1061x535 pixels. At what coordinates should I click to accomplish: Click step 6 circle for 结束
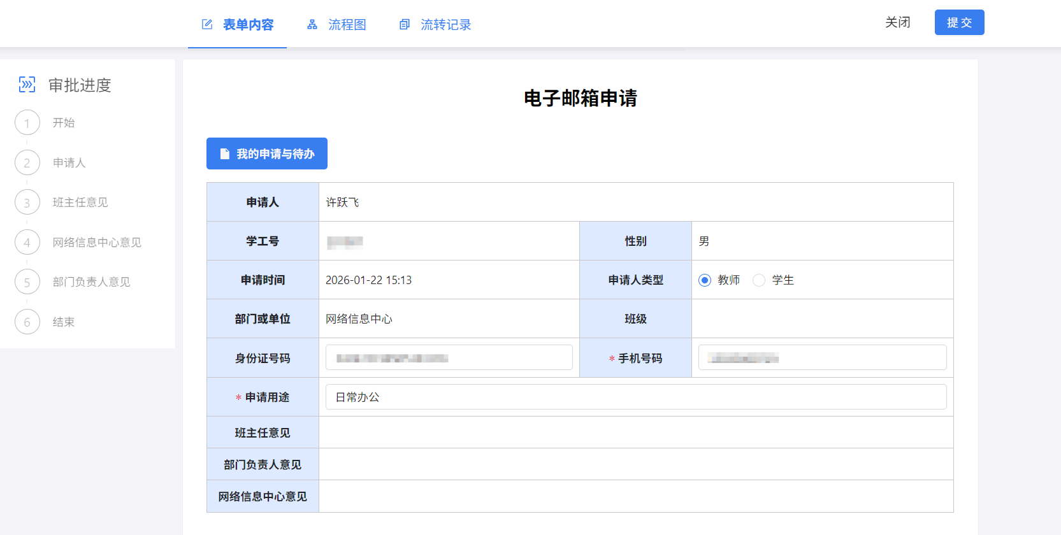27,322
